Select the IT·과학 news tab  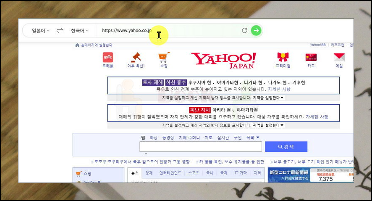[x=240, y=173]
